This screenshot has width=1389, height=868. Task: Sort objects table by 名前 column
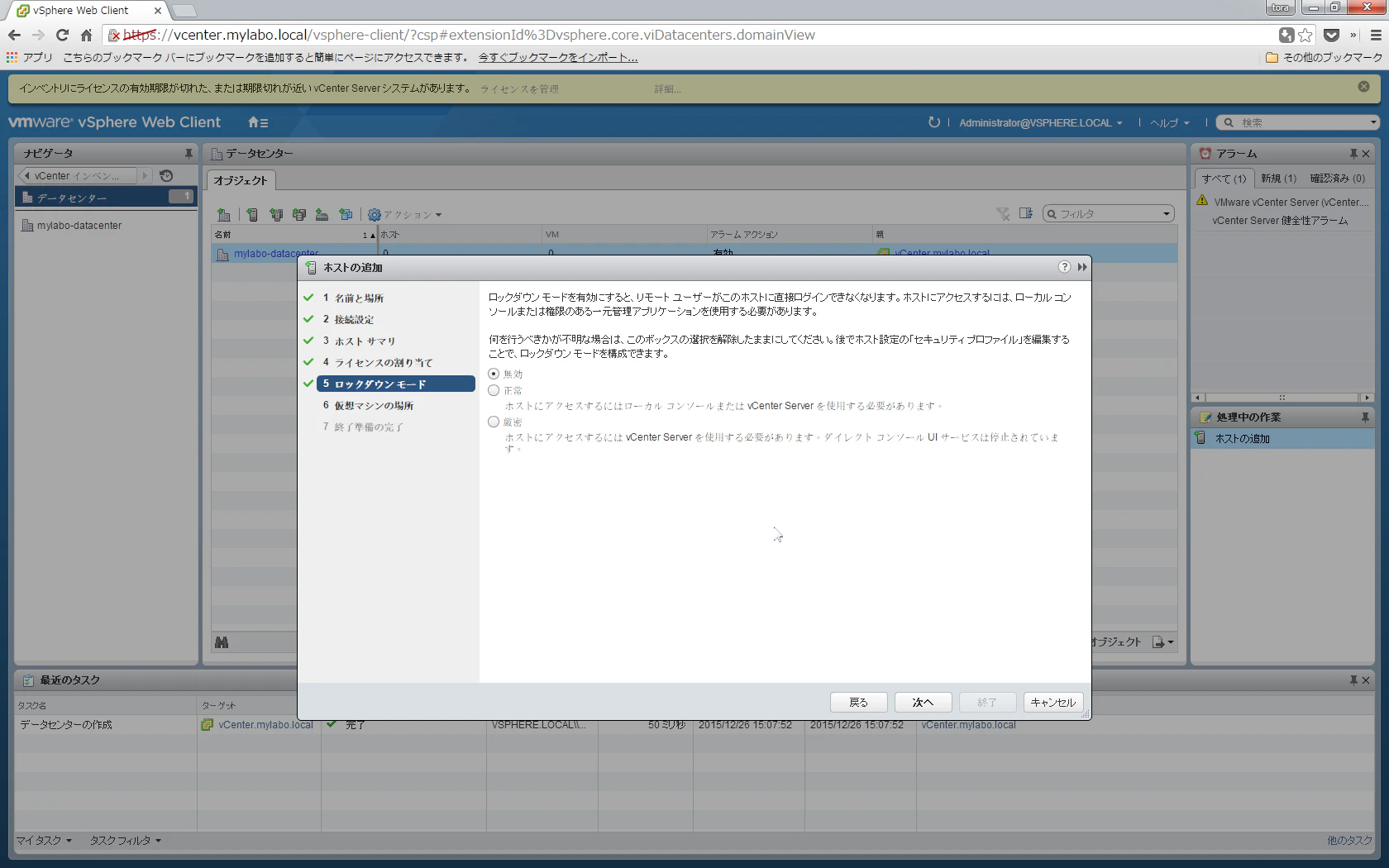[295, 235]
